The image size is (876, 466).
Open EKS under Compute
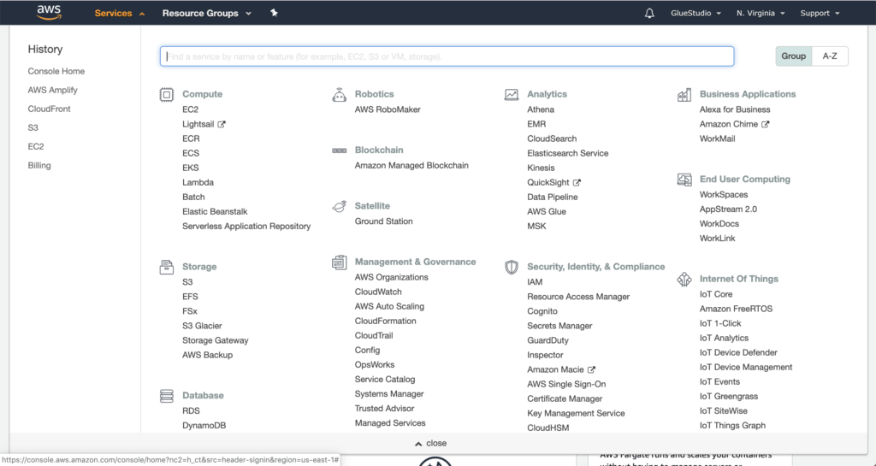coord(191,168)
